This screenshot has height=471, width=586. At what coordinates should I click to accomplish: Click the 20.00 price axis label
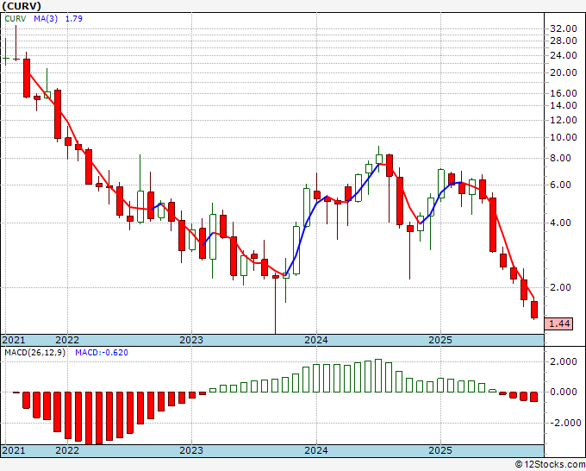pos(564,72)
